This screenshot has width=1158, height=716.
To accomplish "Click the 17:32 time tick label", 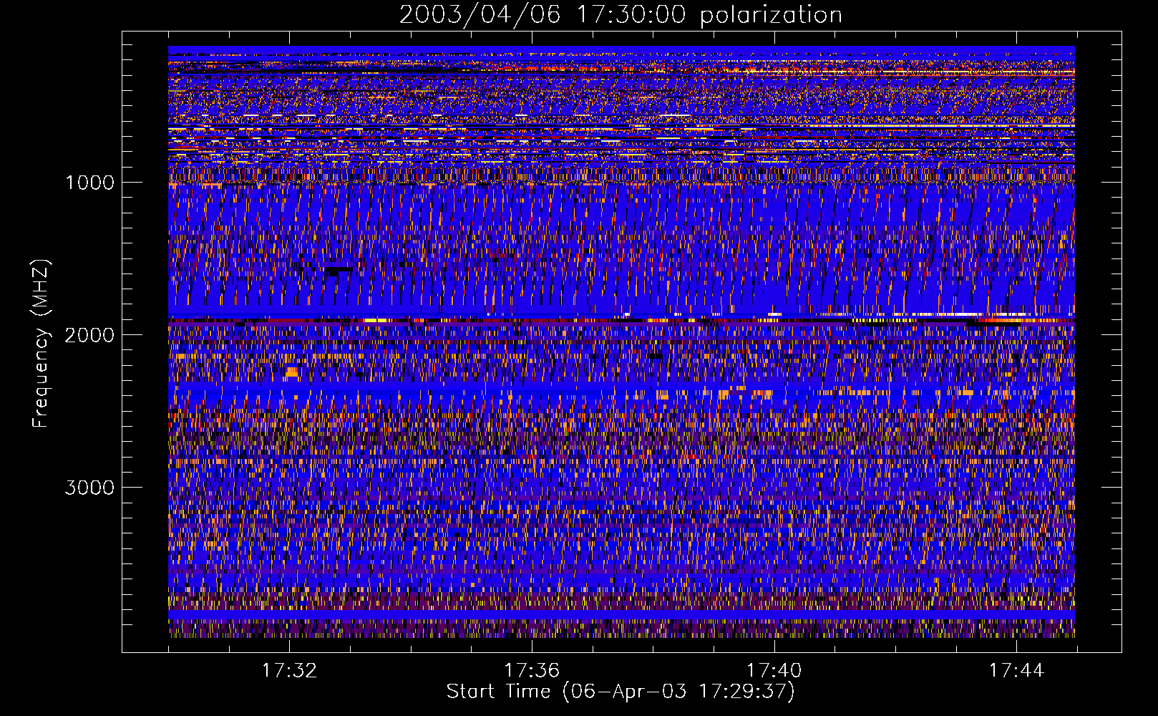I will pyautogui.click(x=289, y=671).
